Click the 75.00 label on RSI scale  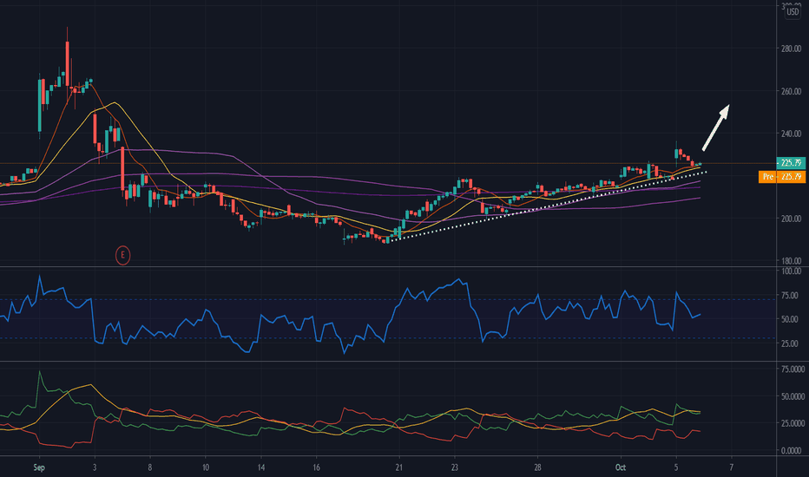(790, 296)
